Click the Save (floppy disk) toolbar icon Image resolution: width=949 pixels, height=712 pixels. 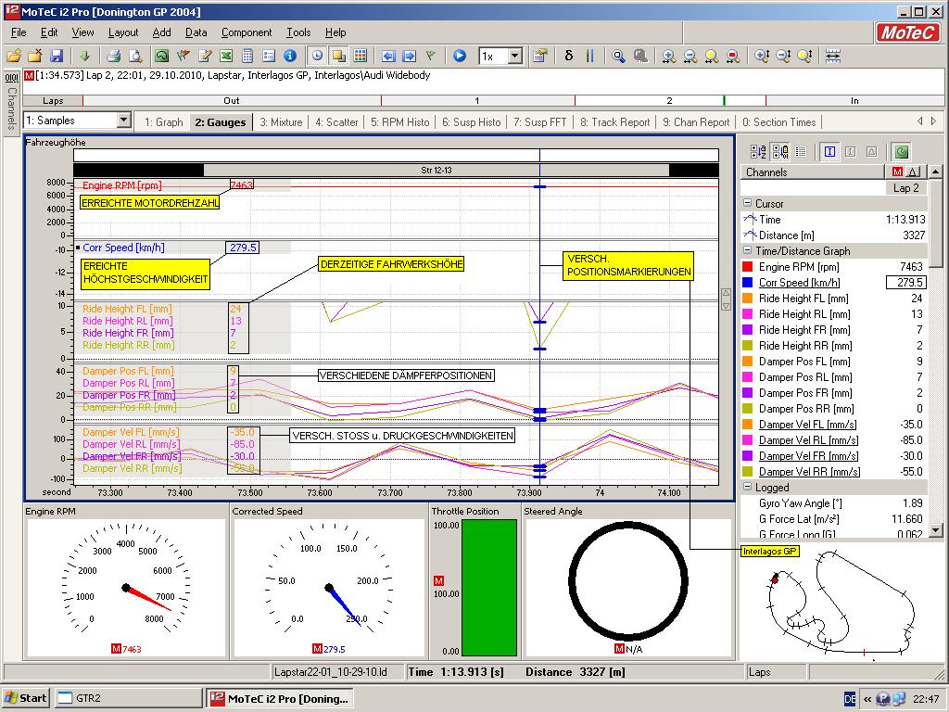pos(57,56)
